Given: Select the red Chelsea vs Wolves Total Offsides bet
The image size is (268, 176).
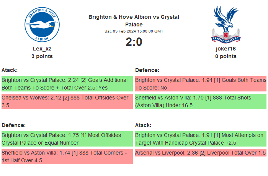Looking at the screenshot, I should click(x=67, y=101).
